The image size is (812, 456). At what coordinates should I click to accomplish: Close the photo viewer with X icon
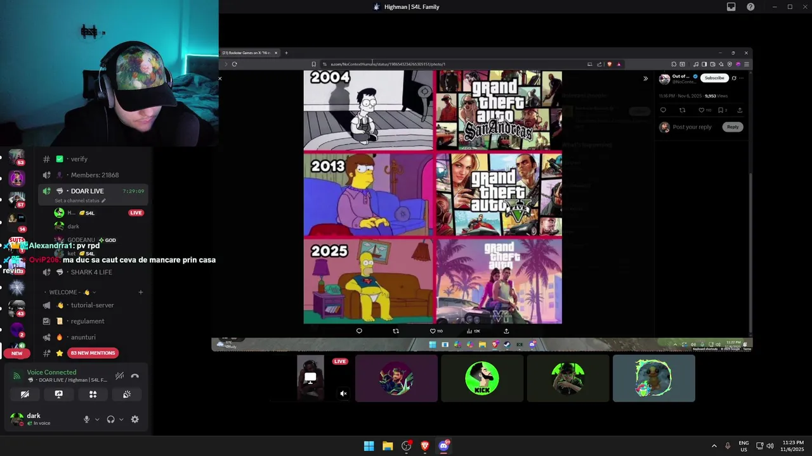(220, 79)
